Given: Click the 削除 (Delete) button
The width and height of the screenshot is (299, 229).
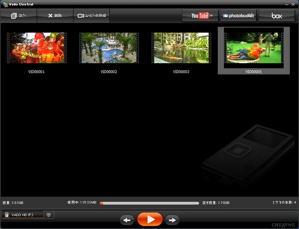Looking at the screenshot, I should (x=55, y=15).
